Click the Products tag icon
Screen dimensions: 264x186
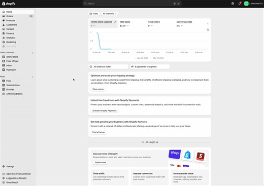coord(4,20)
